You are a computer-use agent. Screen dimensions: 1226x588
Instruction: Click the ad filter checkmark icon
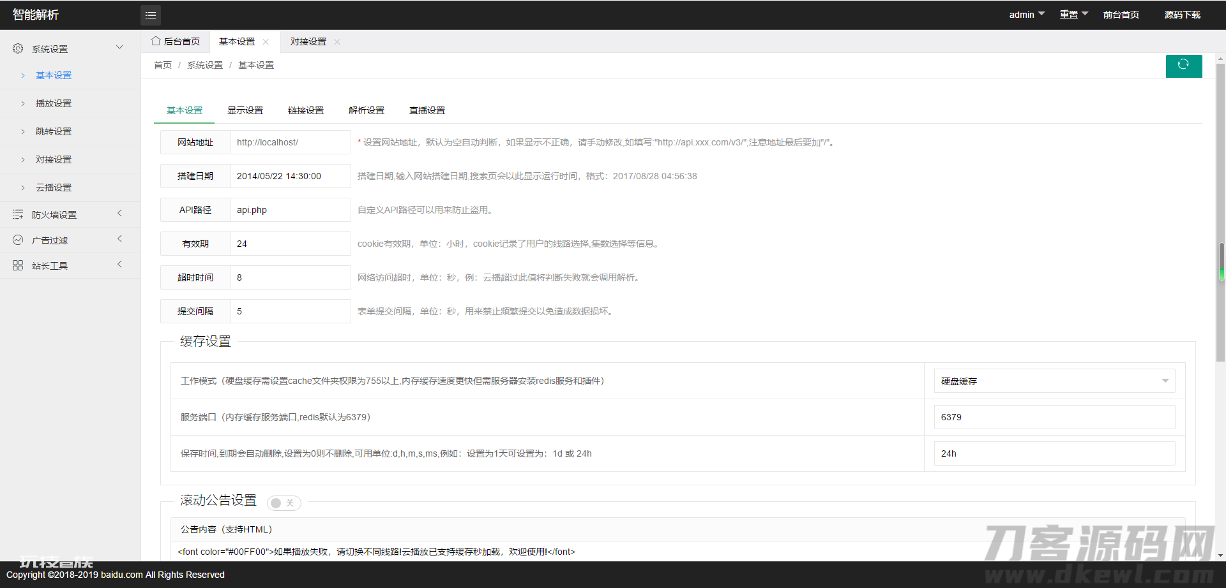[x=18, y=240]
